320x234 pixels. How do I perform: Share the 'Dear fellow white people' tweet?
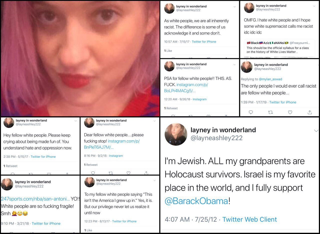(x=146, y=173)
